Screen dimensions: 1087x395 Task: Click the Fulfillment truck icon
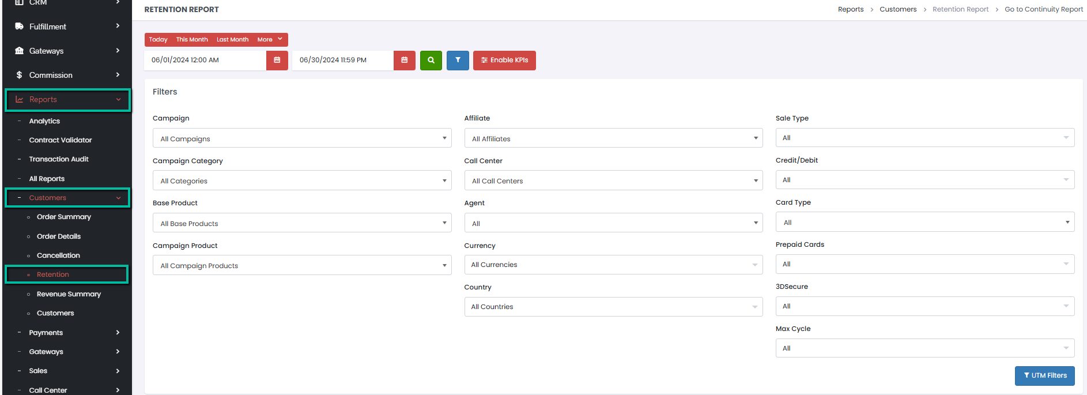[x=19, y=27]
